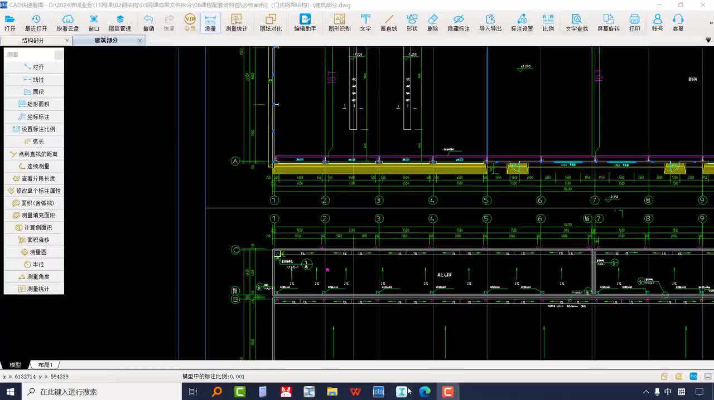Toggle 隐藏标注 hide annotations
Viewport: 714px width, 400px height.
pos(459,23)
